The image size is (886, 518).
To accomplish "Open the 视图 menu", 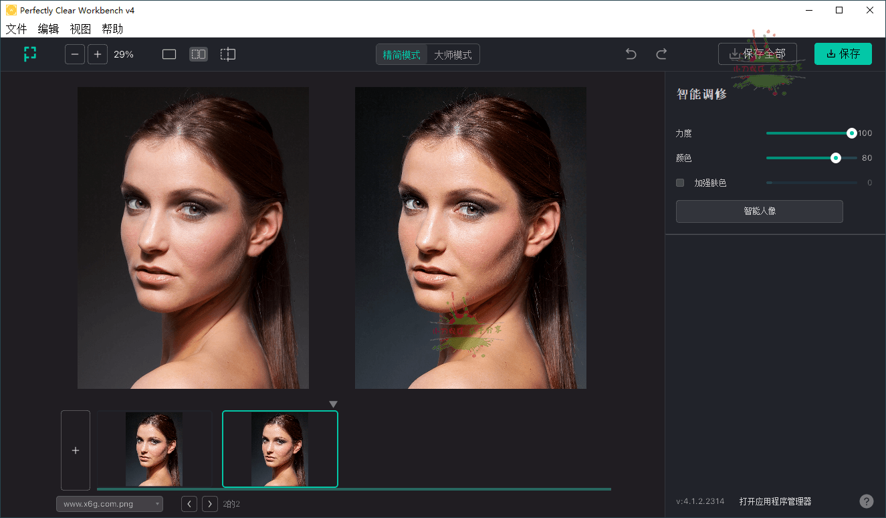I will point(80,29).
